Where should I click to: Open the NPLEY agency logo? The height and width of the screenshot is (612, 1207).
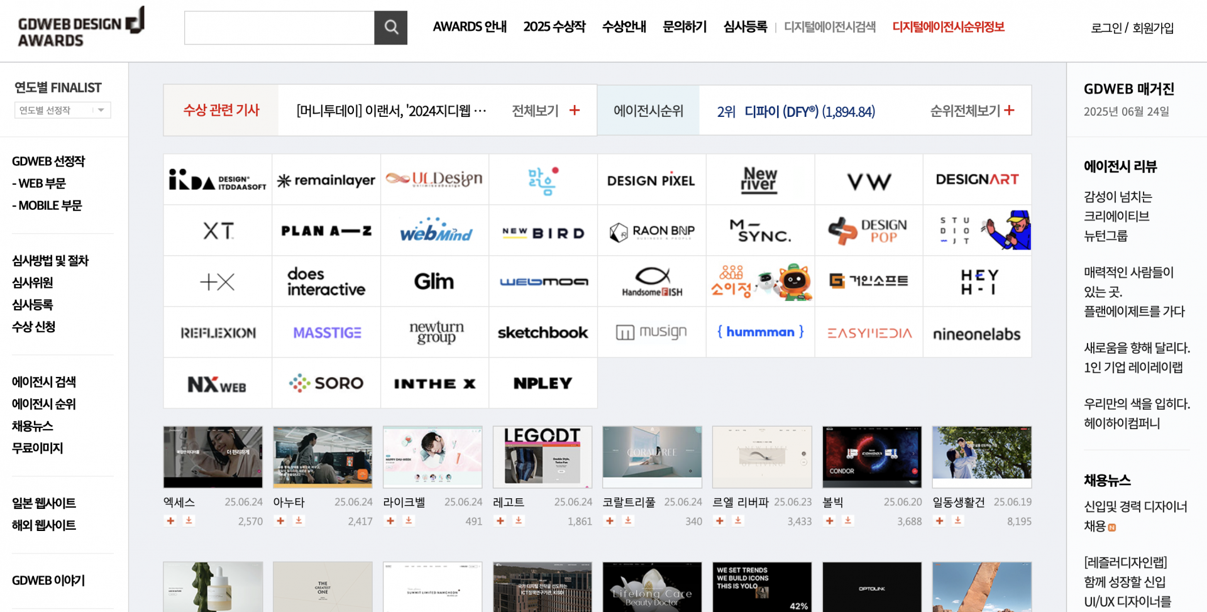(543, 383)
